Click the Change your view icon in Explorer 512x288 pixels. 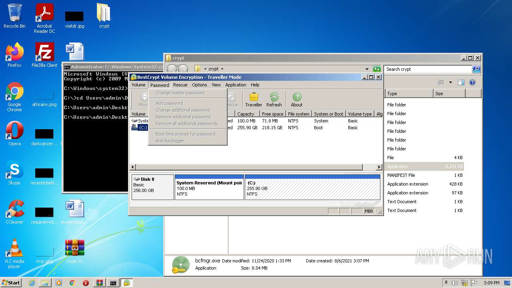point(441,82)
